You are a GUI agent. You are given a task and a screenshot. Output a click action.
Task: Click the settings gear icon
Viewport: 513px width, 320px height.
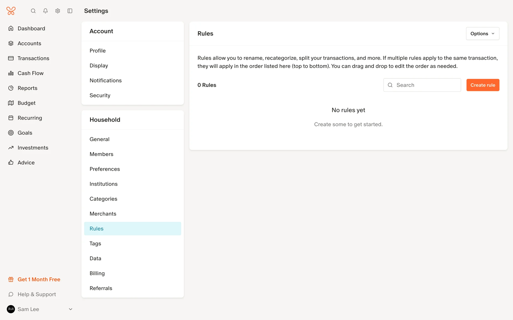click(58, 11)
